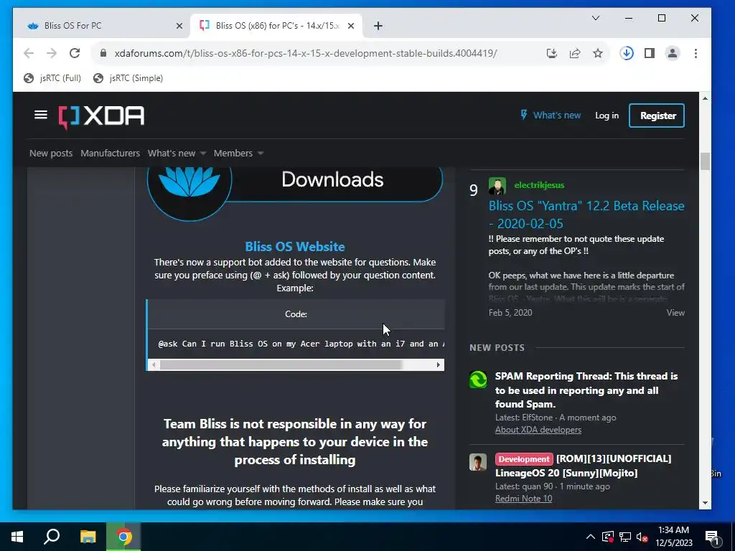Open a new browser tab

378,26
